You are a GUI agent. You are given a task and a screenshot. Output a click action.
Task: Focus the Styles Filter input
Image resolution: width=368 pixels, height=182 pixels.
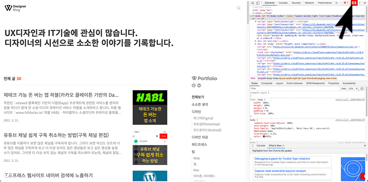294,89
